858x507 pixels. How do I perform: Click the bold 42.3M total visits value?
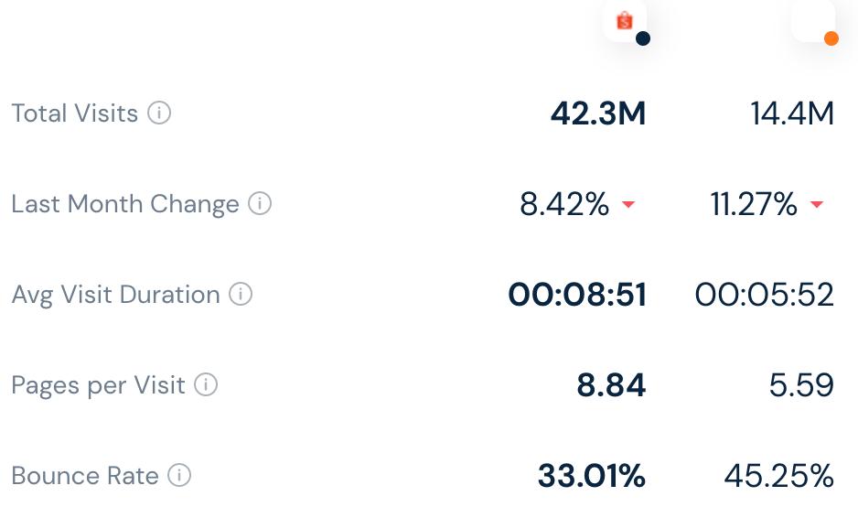click(598, 113)
